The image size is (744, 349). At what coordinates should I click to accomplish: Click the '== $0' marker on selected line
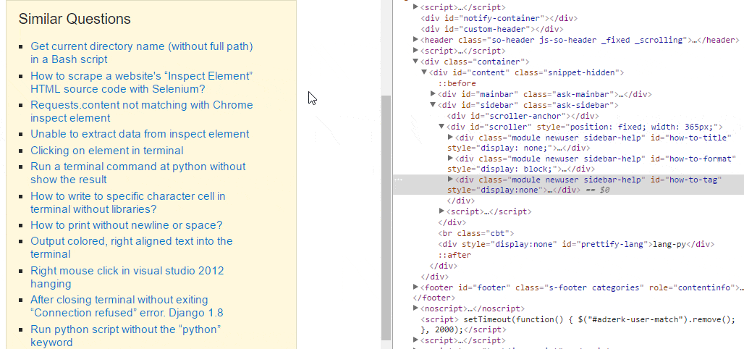coord(597,190)
